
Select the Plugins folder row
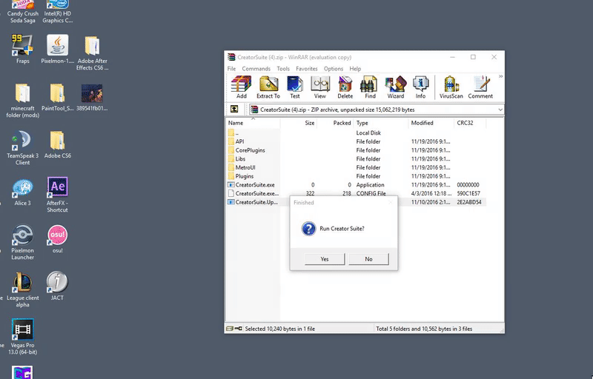point(356,176)
